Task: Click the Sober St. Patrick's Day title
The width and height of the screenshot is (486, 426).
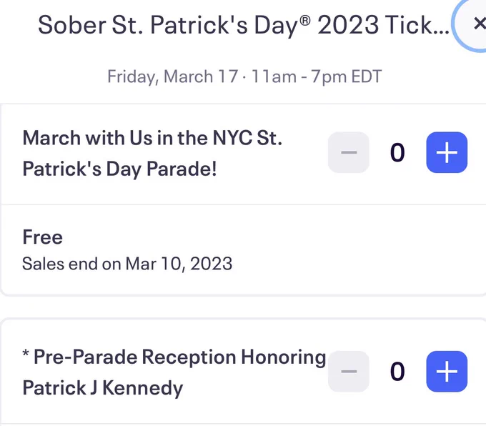Action: point(243,25)
